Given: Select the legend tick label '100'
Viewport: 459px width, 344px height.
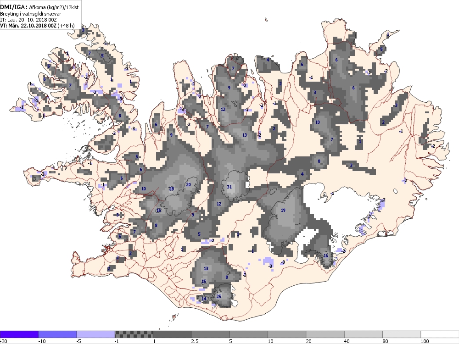Looking at the screenshot, I should click(425, 341).
